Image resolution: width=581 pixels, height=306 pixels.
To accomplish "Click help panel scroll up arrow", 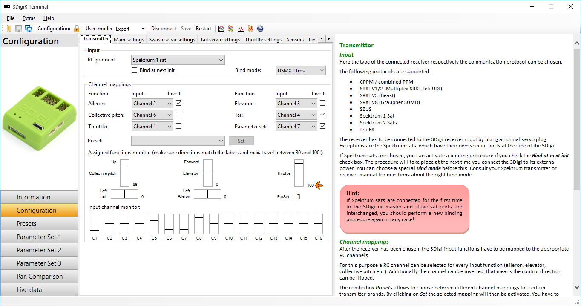I will point(577,43).
